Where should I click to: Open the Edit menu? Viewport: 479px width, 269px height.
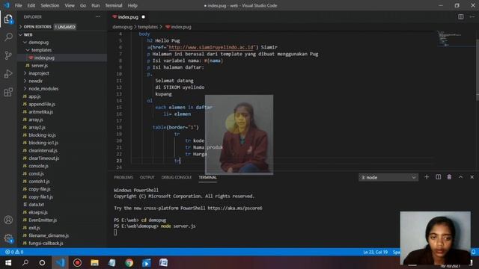31,5
